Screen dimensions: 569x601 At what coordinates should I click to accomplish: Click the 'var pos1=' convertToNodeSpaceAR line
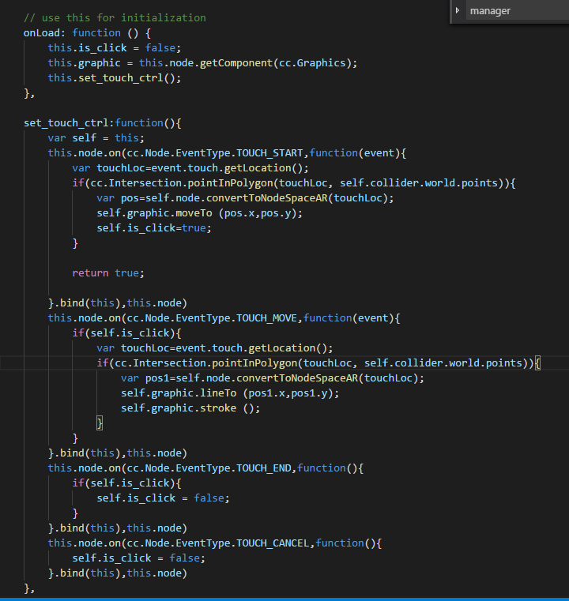[x=273, y=378]
